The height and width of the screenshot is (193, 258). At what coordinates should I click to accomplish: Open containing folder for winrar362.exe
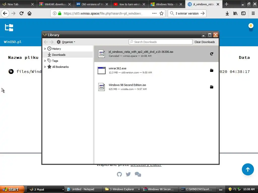click(212, 70)
